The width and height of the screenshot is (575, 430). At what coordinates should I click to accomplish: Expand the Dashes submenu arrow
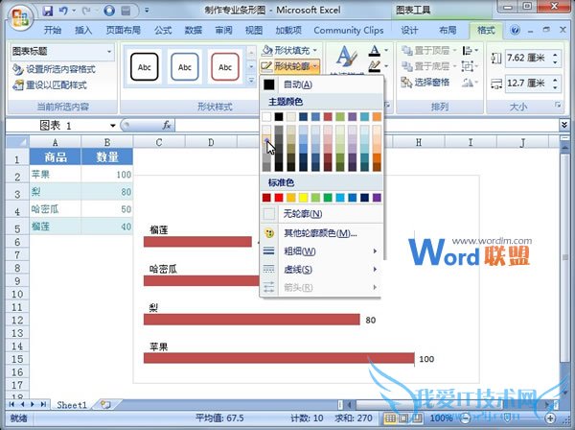[x=375, y=269]
